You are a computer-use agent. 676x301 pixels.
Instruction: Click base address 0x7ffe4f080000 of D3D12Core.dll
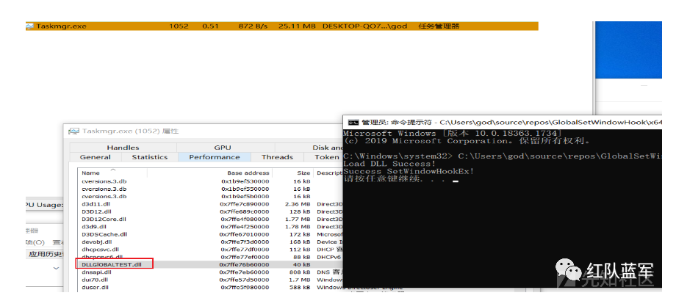click(x=244, y=220)
